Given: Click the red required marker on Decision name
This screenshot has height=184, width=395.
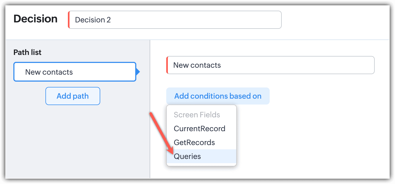Looking at the screenshot, I should (69, 20).
